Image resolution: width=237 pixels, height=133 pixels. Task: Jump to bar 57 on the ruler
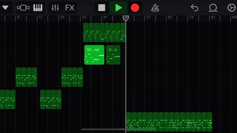[148, 17]
